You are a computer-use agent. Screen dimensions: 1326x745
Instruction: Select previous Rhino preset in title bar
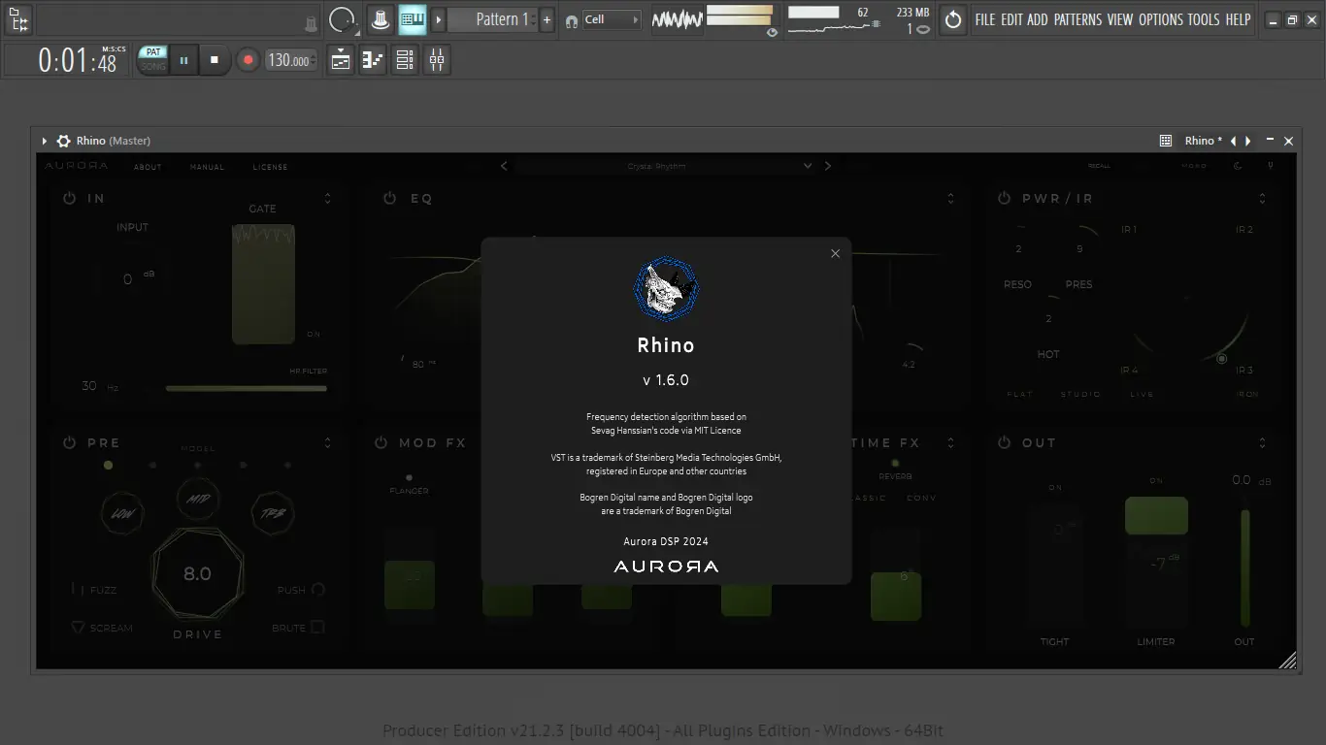(x=1234, y=141)
